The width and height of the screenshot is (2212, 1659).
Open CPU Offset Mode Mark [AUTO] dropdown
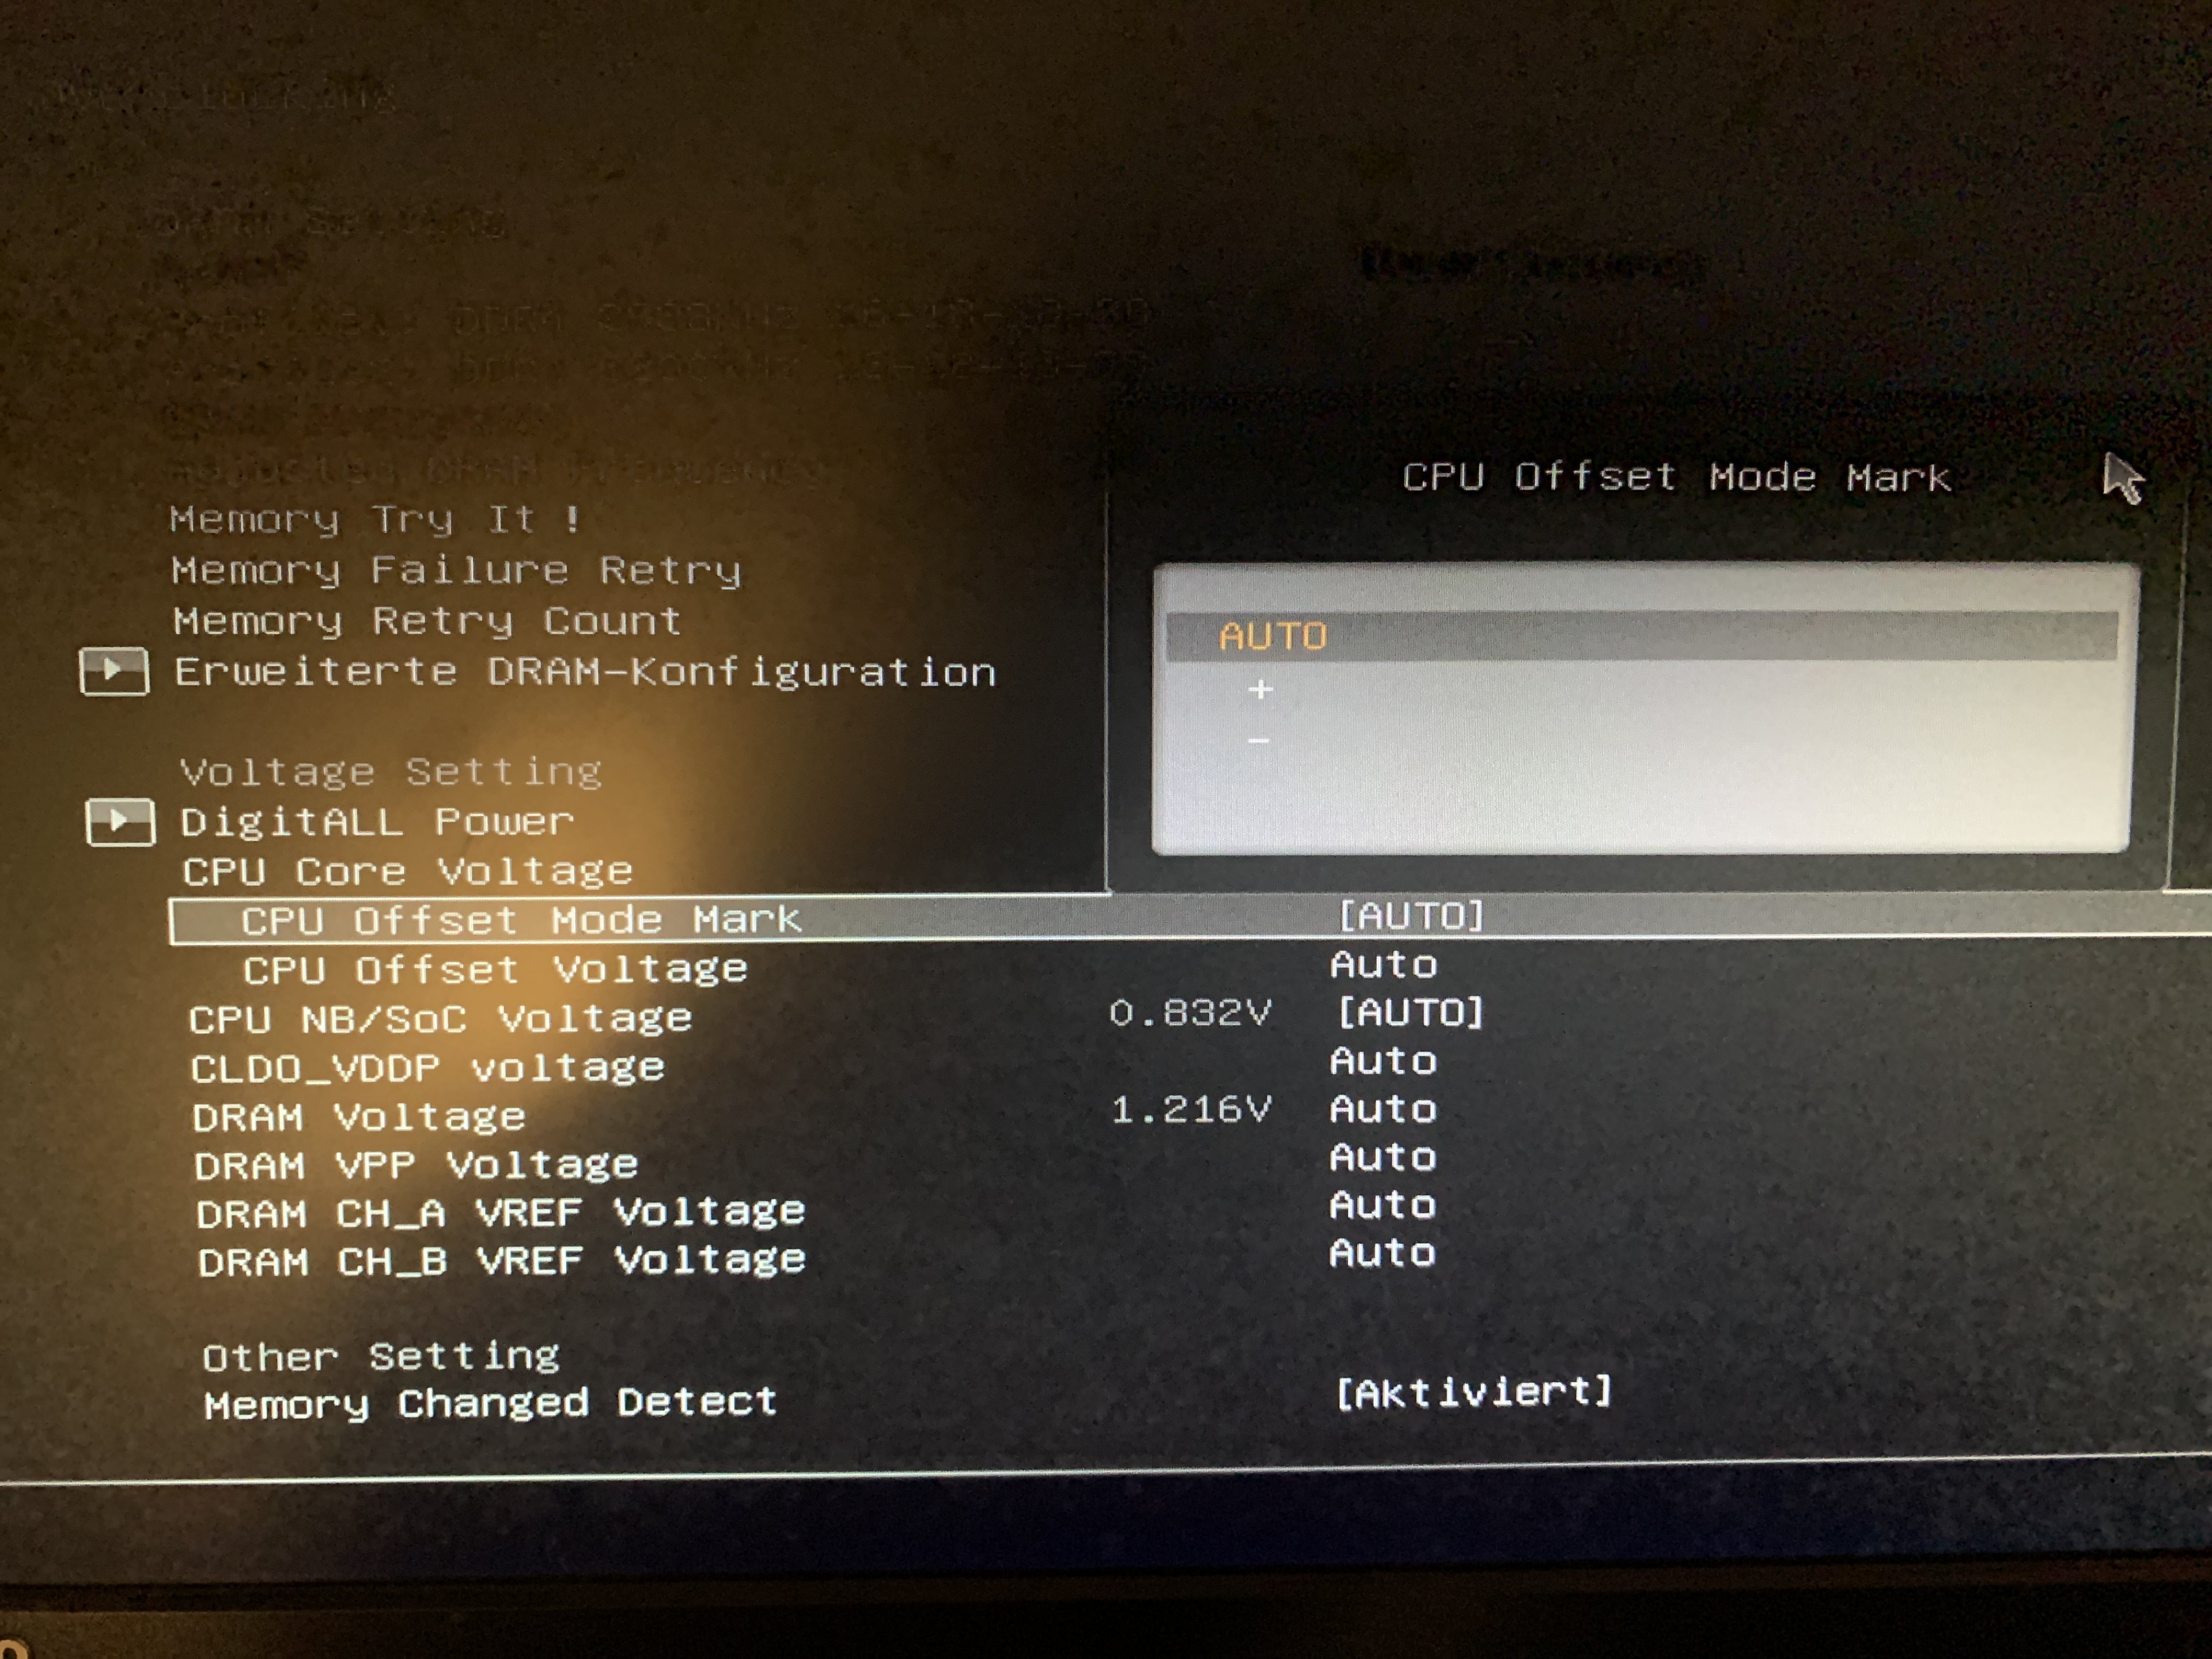pos(1411,915)
